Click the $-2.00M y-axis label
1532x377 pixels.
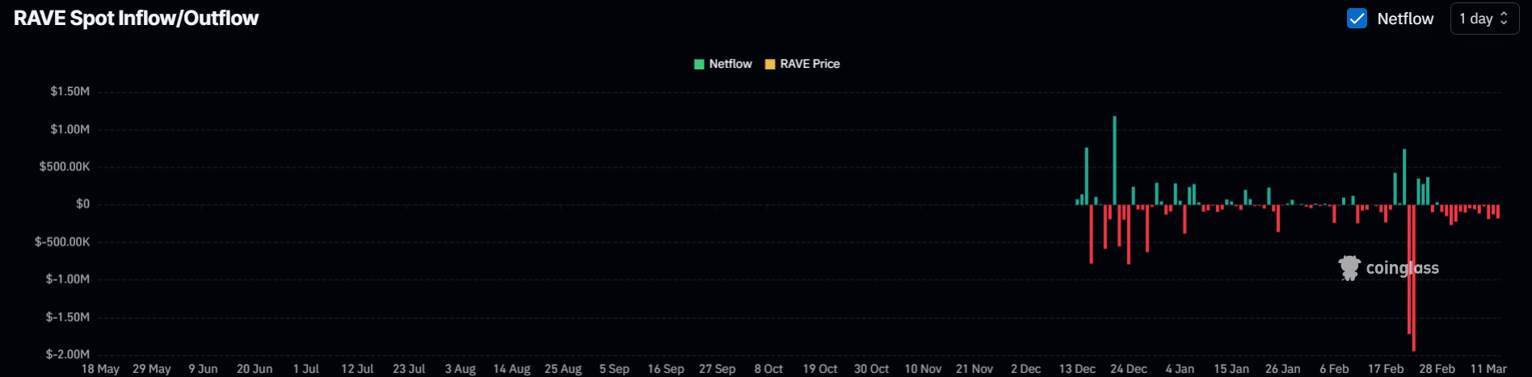[x=67, y=354]
